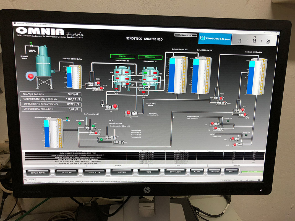The width and height of the screenshot is (295, 221).
Task: Open the Allarmi page
Action: tap(197, 172)
